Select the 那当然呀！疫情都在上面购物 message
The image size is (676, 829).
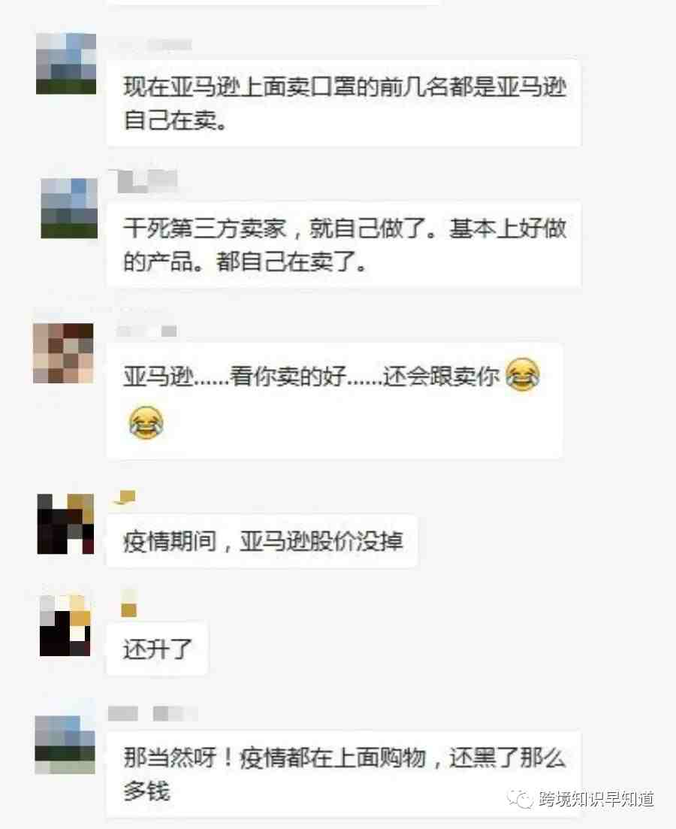click(343, 775)
